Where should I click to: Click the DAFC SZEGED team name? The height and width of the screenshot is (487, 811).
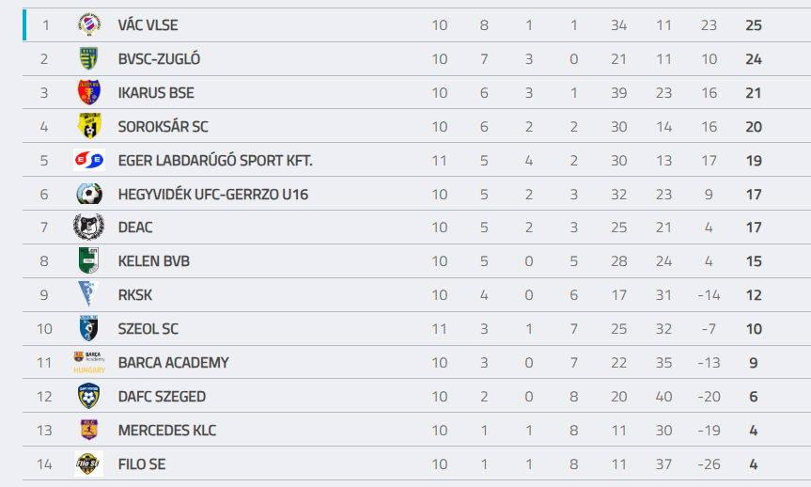click(162, 397)
